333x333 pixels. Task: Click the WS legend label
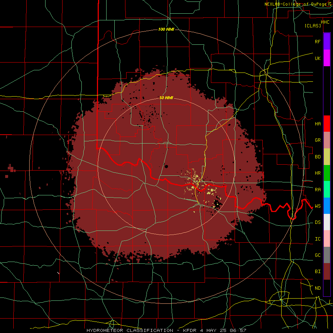(x=317, y=206)
